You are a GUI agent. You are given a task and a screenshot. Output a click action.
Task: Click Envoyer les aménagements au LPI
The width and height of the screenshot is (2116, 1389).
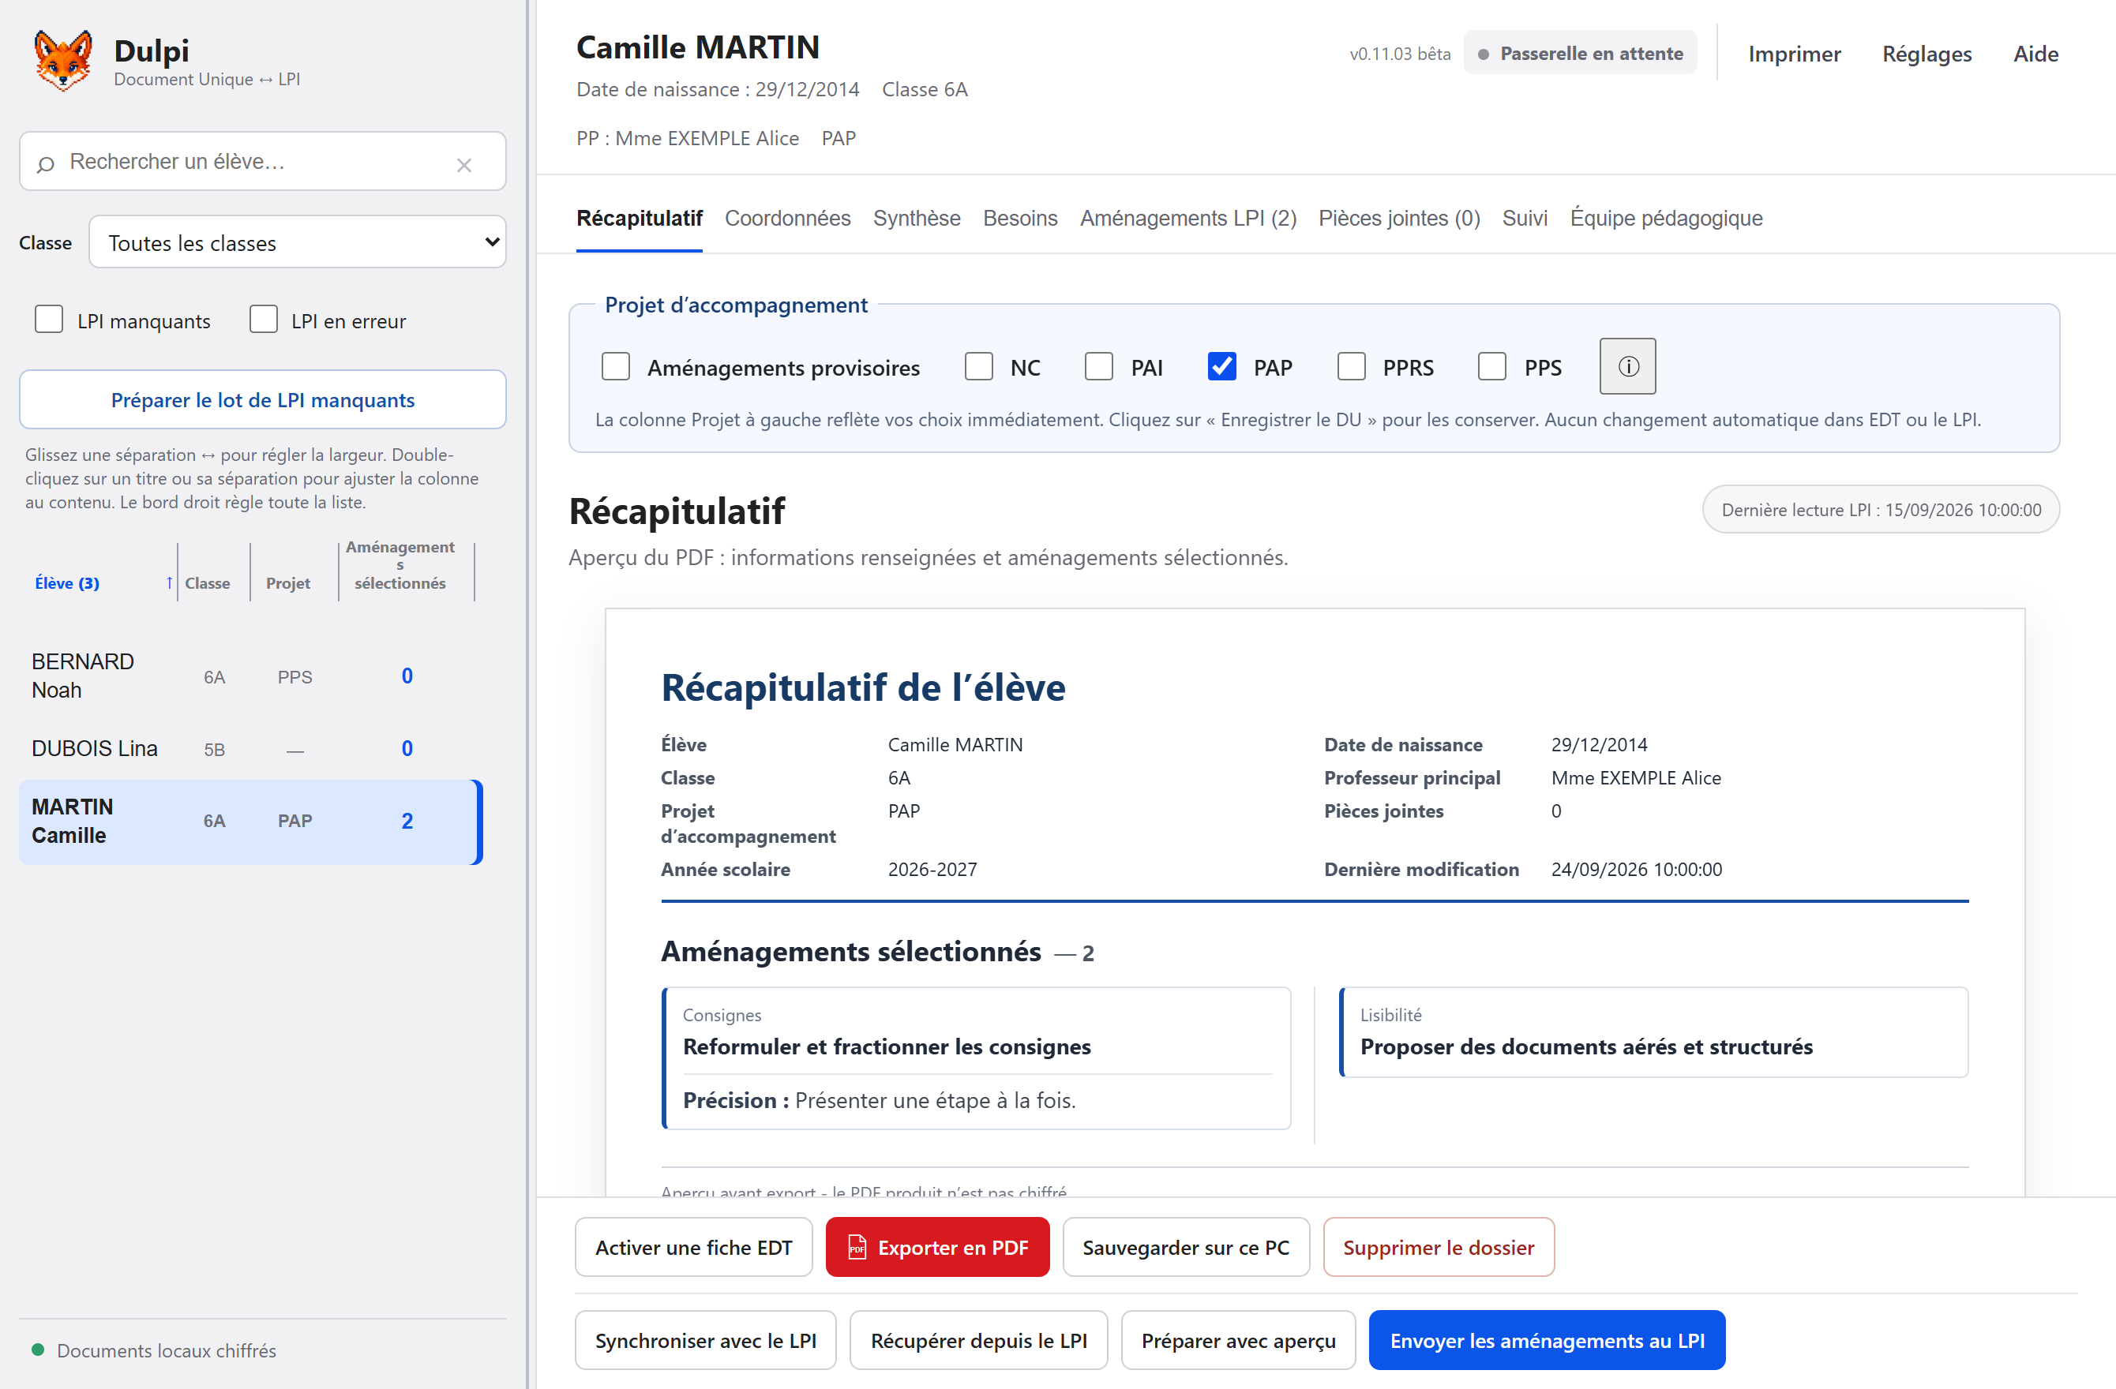(1547, 1341)
